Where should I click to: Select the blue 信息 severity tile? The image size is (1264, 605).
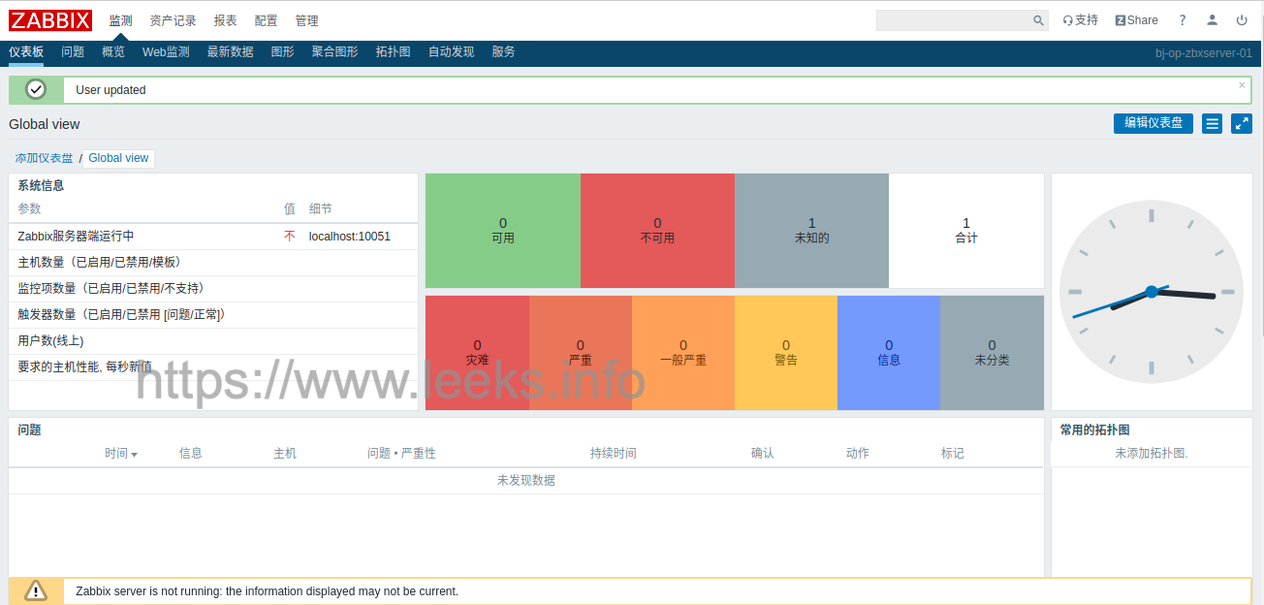(889, 353)
